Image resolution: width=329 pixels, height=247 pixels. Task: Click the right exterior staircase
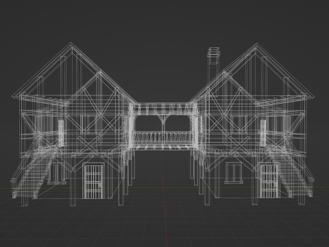[x=291, y=172]
